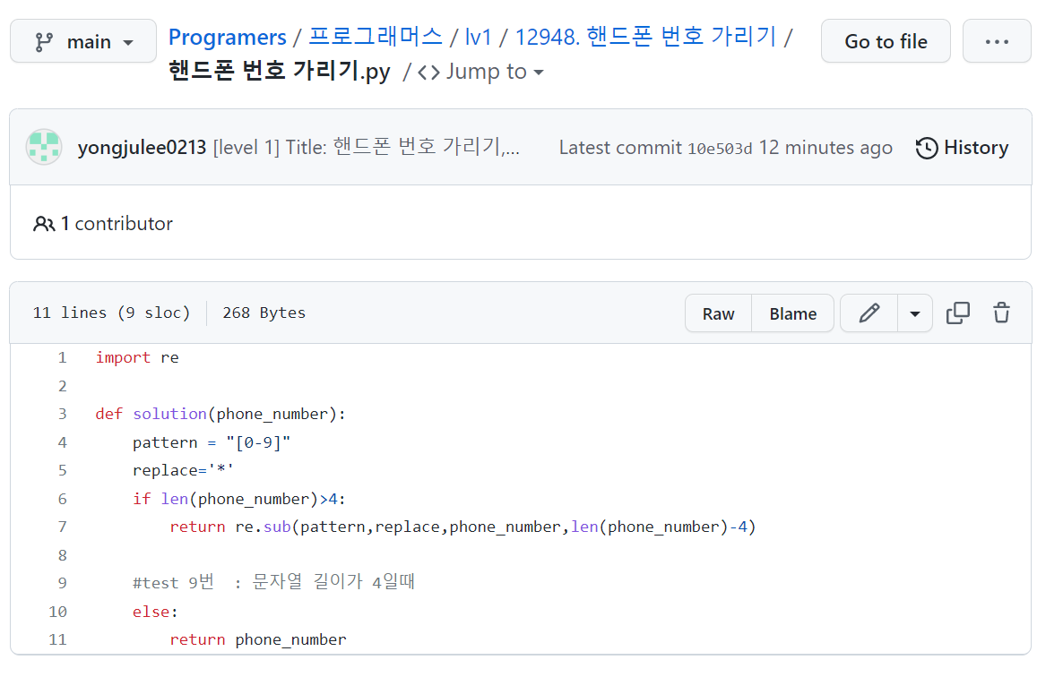
Task: Open commit hash 10e503d
Action: point(720,149)
